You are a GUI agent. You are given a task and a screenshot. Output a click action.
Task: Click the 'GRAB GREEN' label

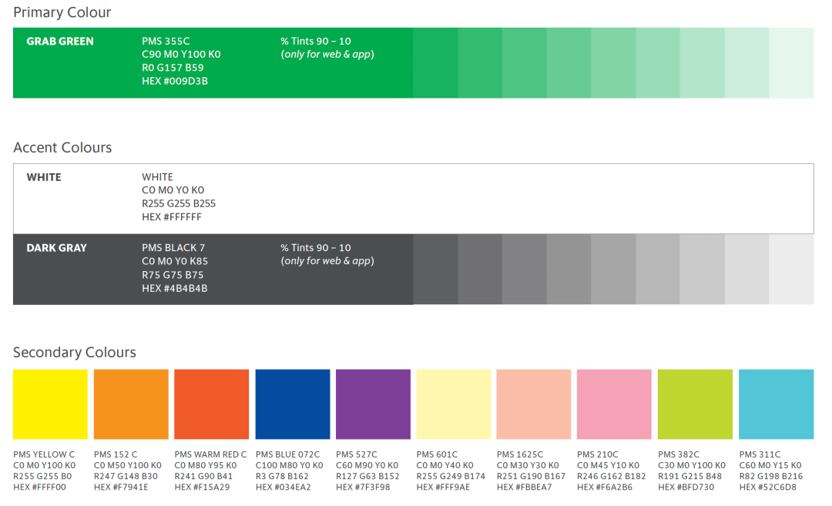[60, 42]
